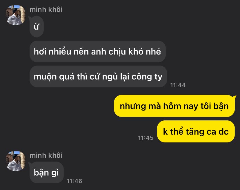240x190 pixels.
Task: Tap the yellow 'nhưng mà hôm nay tôi bận' bubble
Action: pyautogui.click(x=174, y=106)
